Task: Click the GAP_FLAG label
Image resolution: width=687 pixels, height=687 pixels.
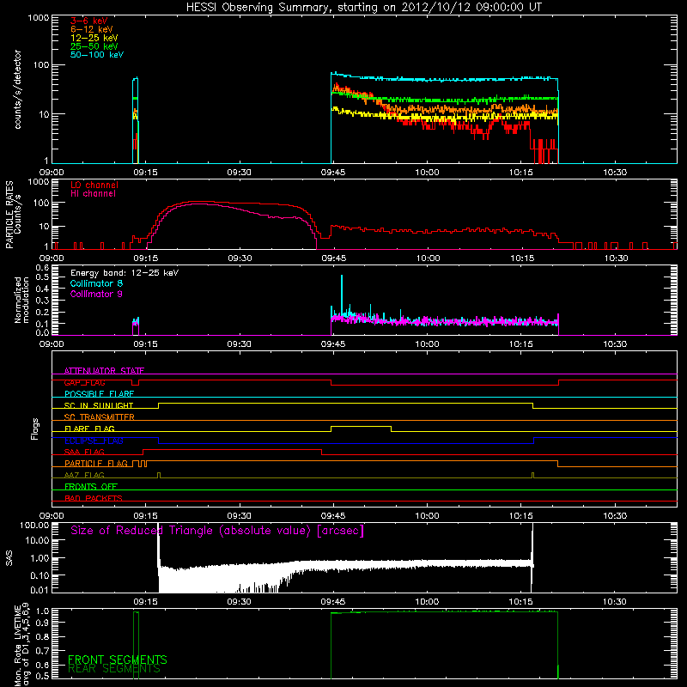Action: (x=84, y=382)
